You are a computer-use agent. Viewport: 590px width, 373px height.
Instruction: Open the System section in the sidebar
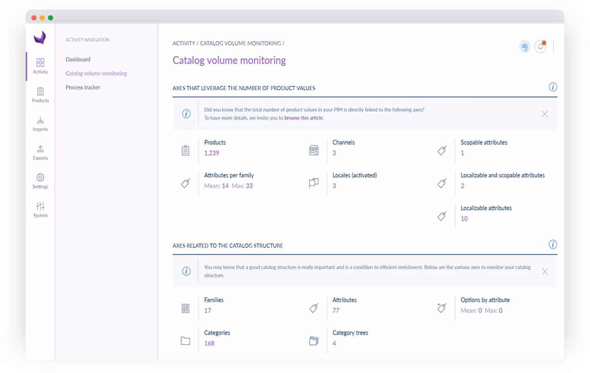[40, 210]
